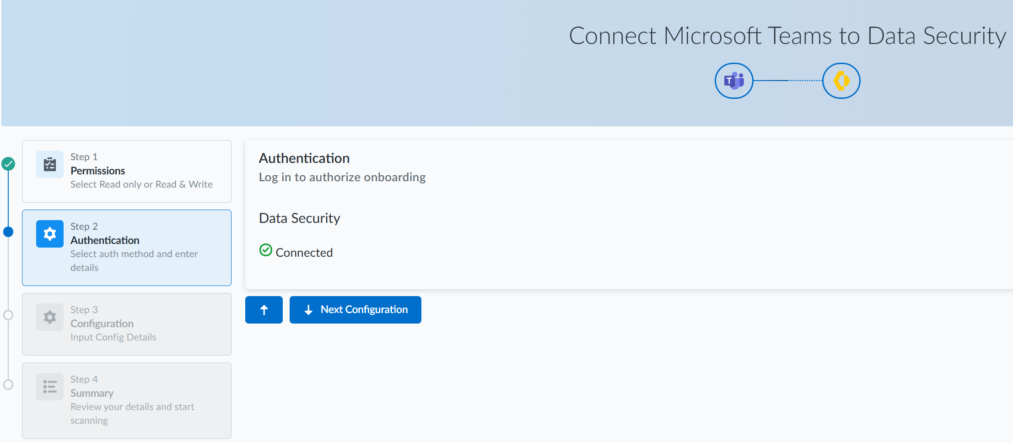Click the gray Configuration gear icon
The width and height of the screenshot is (1013, 443).
50,317
